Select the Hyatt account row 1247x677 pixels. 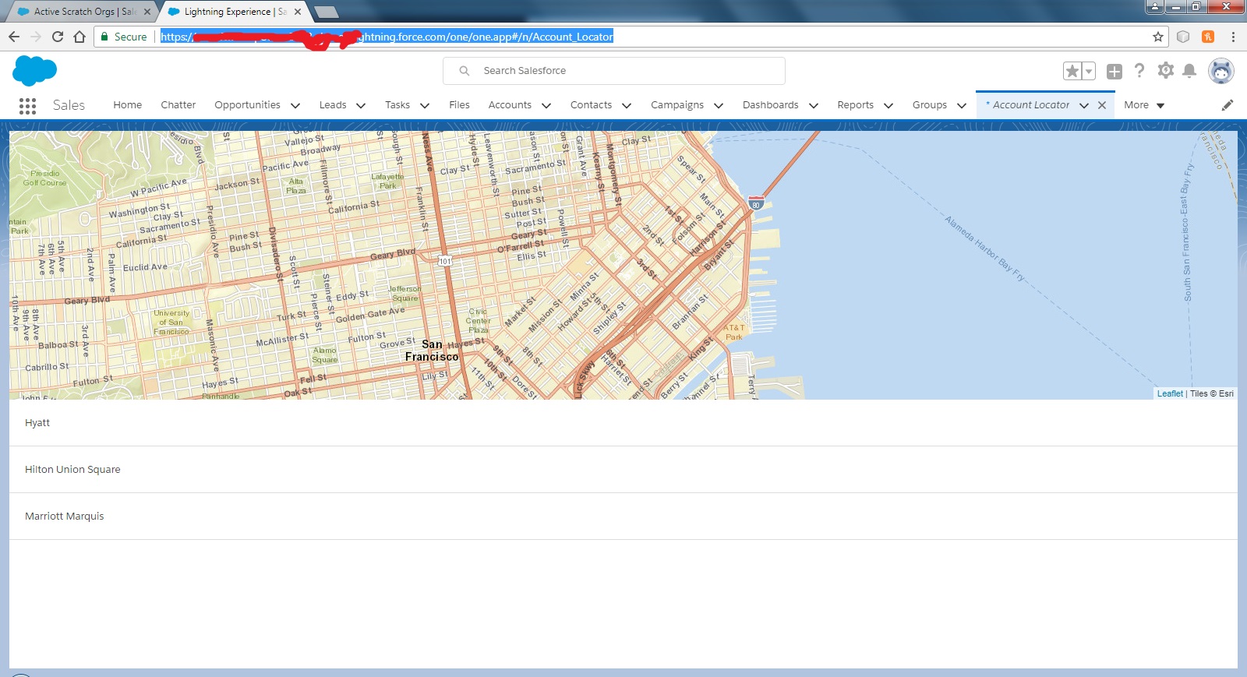click(x=623, y=423)
